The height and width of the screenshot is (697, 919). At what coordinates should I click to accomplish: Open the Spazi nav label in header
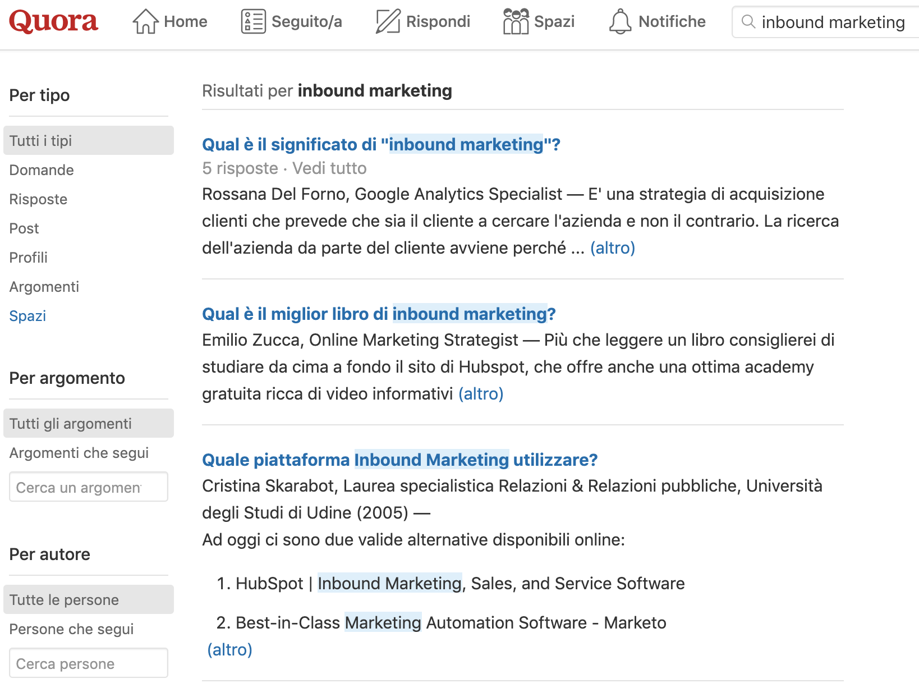click(554, 22)
